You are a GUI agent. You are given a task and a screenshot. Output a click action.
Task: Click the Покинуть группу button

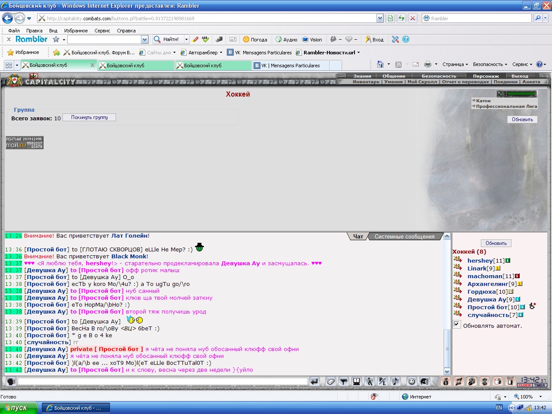(x=89, y=117)
